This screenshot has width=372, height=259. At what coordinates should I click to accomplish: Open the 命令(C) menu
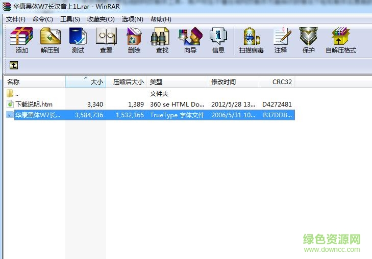43,19
